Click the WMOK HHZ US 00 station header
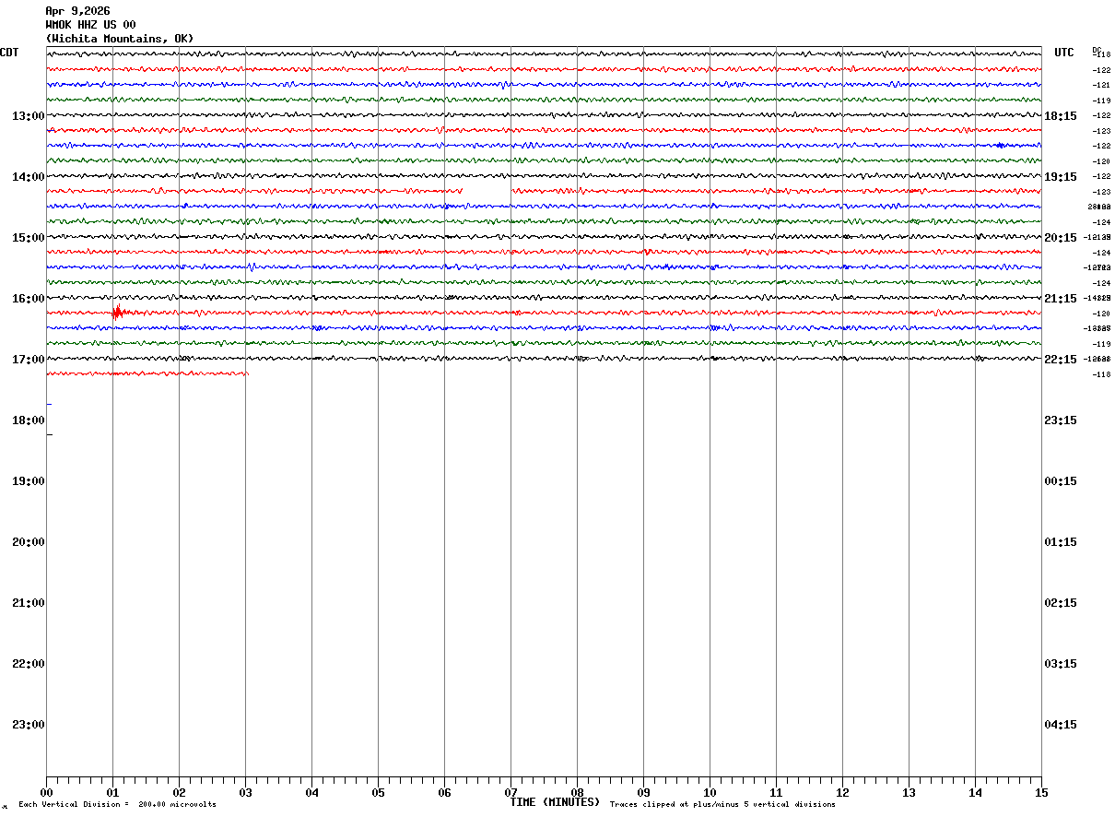 click(90, 25)
